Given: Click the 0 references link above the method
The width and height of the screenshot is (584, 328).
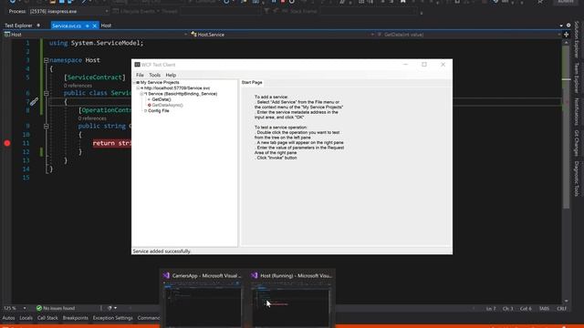Looking at the screenshot, I should point(92,118).
